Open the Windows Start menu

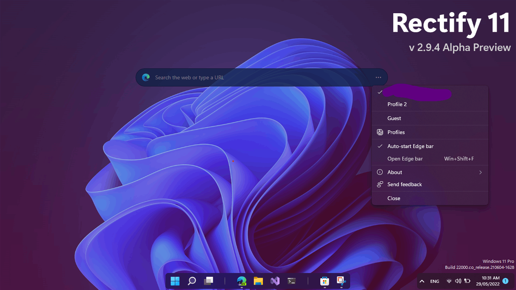point(175,281)
